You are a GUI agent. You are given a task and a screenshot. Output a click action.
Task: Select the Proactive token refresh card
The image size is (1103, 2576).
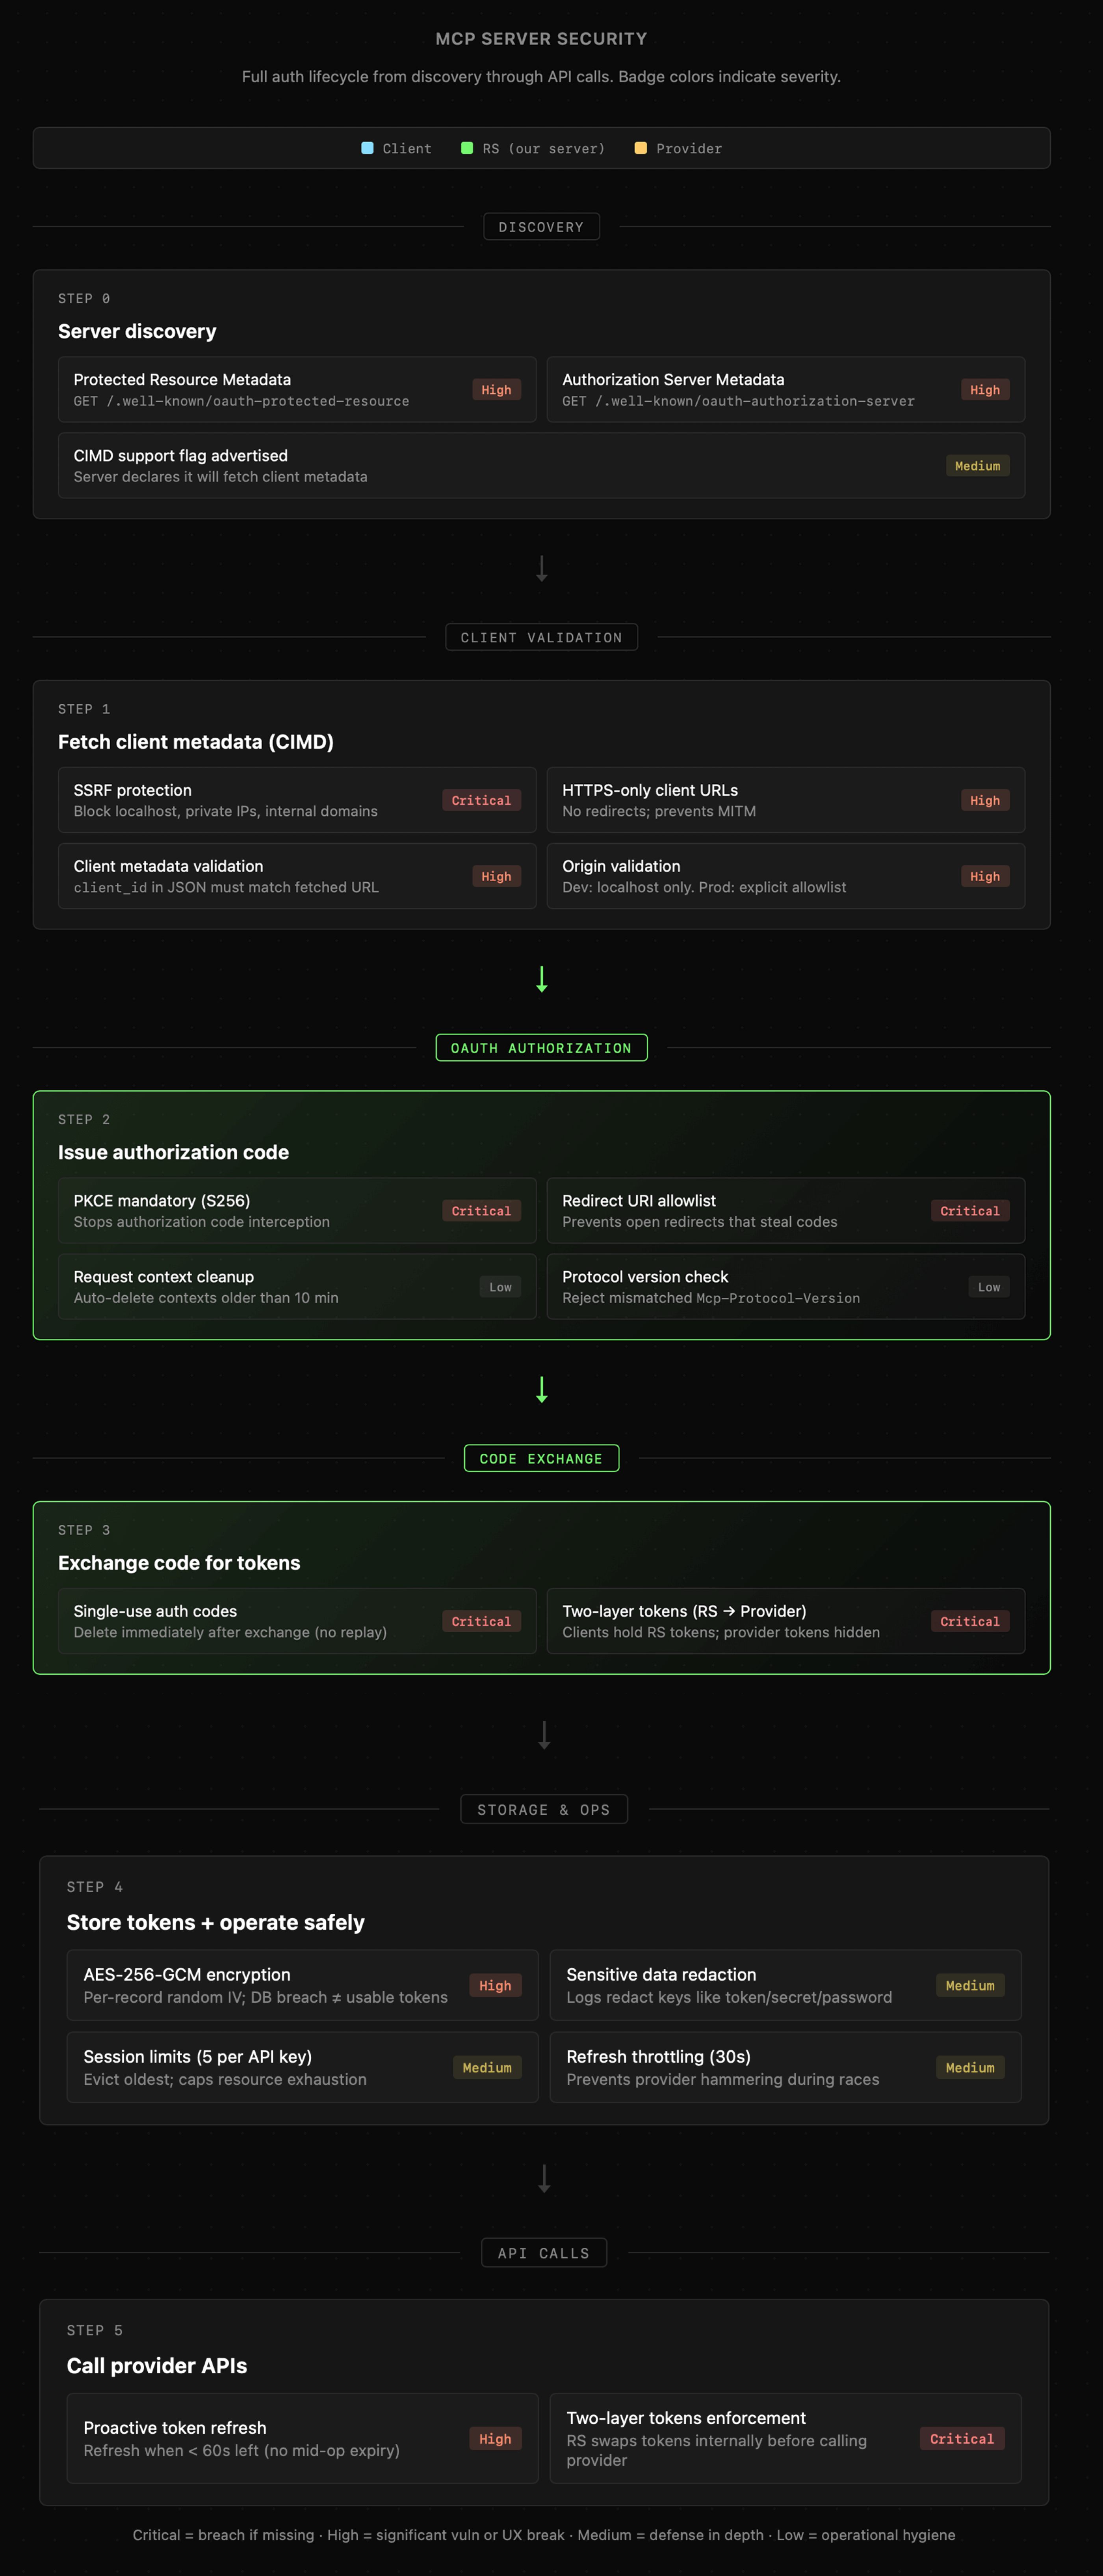(302, 2439)
